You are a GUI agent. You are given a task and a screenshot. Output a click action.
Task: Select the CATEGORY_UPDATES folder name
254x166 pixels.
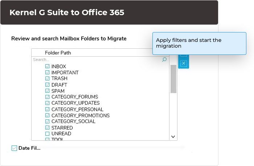coord(75,103)
